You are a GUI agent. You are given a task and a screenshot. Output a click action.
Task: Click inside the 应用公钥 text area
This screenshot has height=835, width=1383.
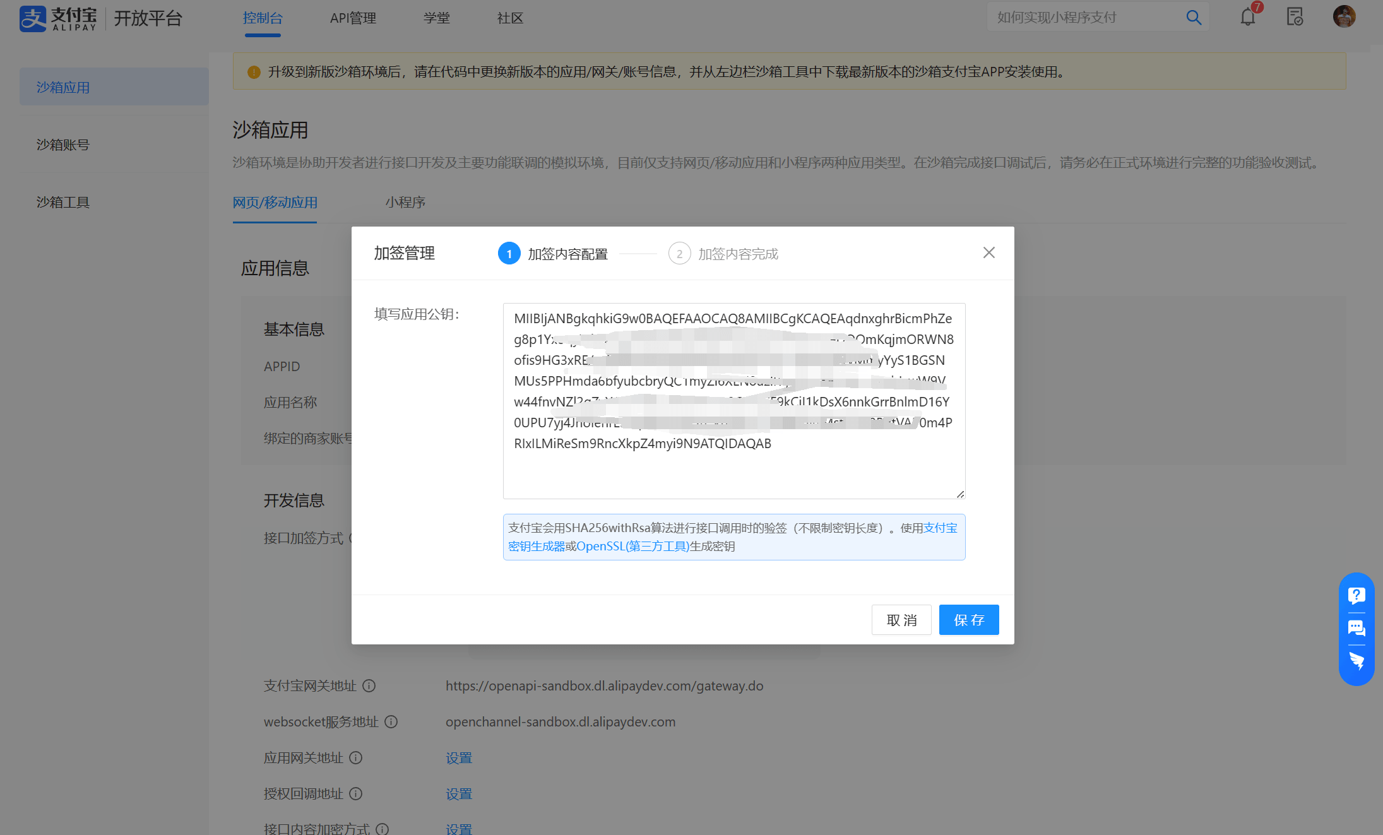click(x=733, y=470)
